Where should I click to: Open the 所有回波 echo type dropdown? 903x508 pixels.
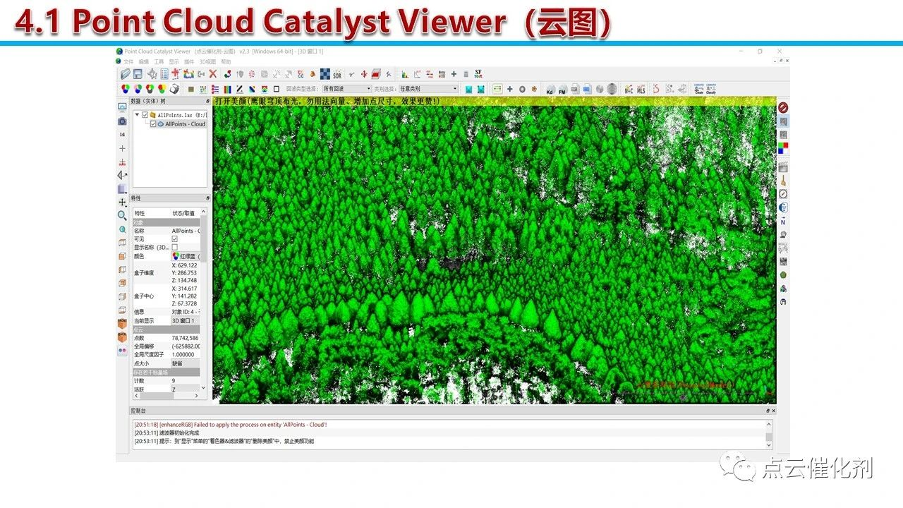pyautogui.click(x=346, y=89)
